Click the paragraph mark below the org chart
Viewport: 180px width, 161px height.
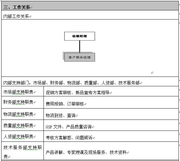click(x=152, y=73)
